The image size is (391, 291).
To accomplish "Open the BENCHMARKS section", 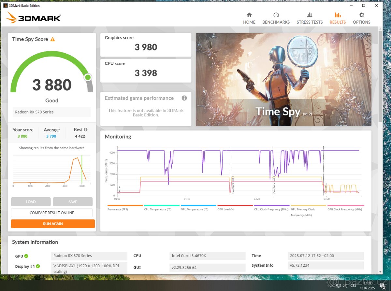I will (276, 18).
